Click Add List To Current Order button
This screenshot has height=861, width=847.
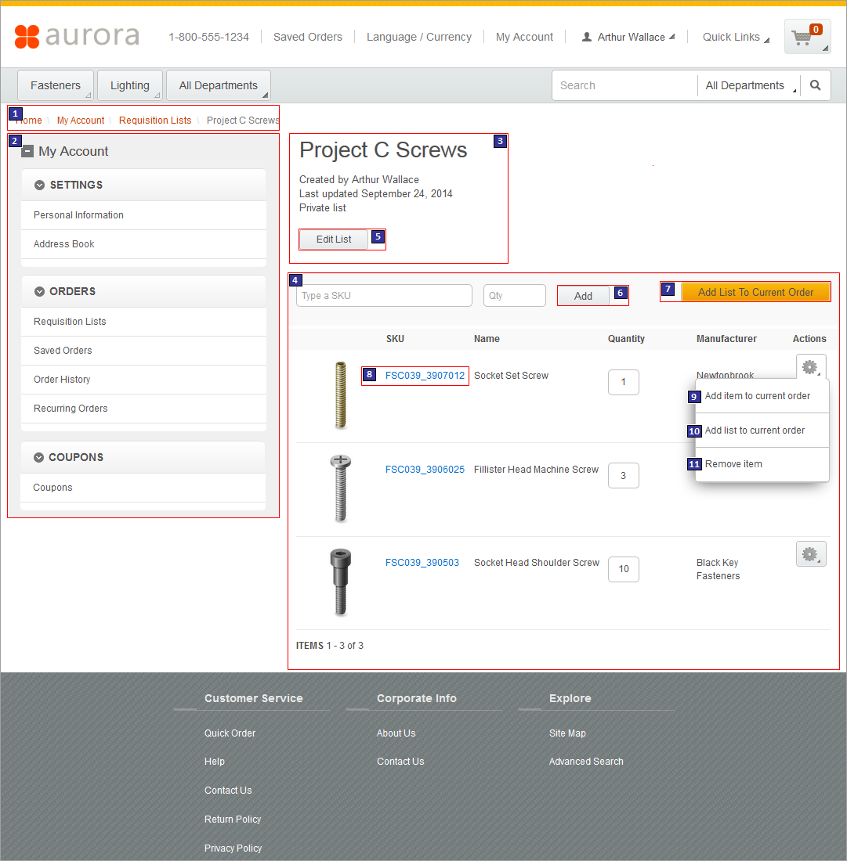pos(756,292)
